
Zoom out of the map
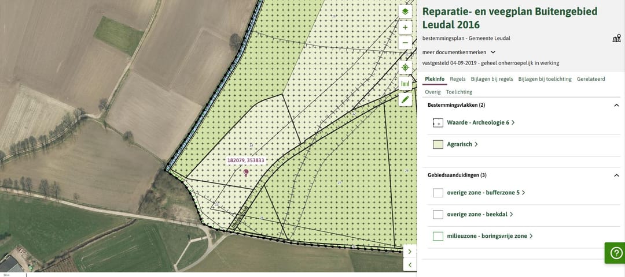405,43
